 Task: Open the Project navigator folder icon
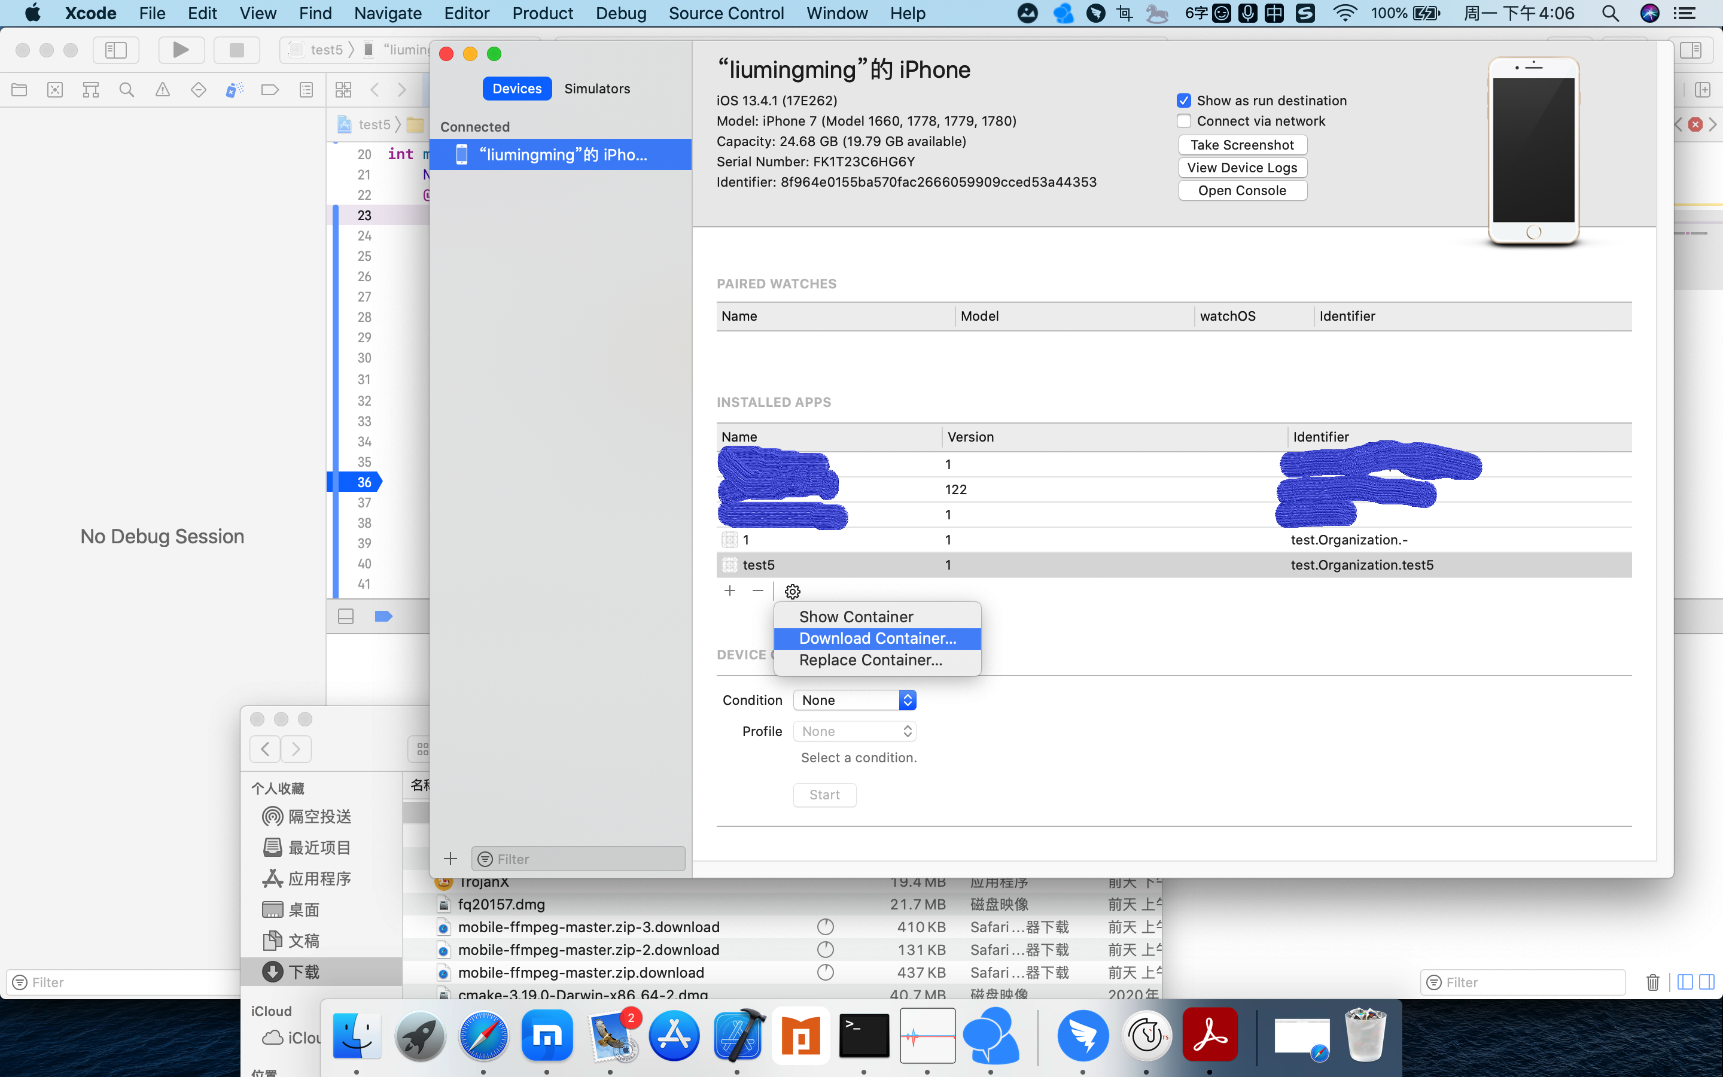[19, 90]
